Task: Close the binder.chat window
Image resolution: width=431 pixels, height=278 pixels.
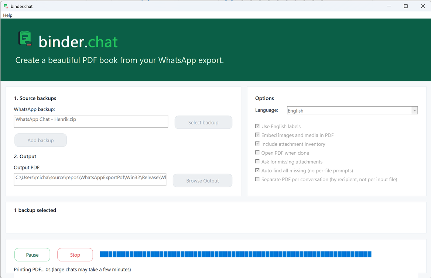Action: 423,6
